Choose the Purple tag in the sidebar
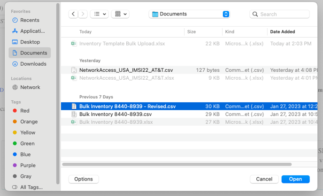This screenshot has width=323, height=196. 28,165
